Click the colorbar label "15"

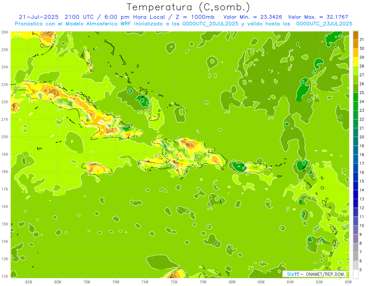[x=362, y=181]
